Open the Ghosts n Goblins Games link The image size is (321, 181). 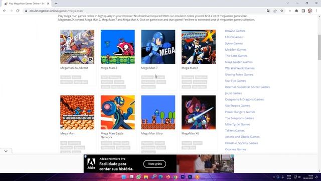point(241,143)
